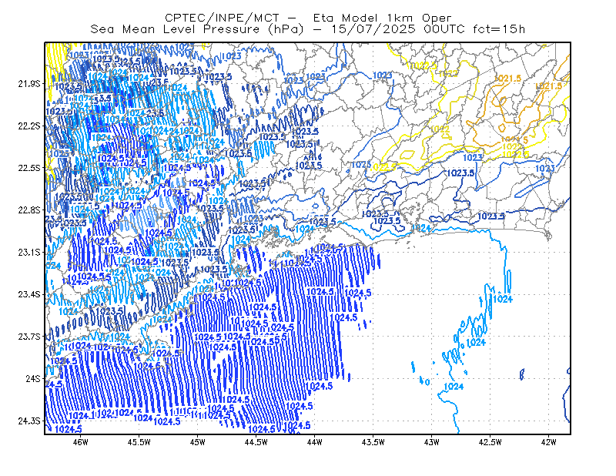Click the 'Oper' word in the title

[437, 18]
